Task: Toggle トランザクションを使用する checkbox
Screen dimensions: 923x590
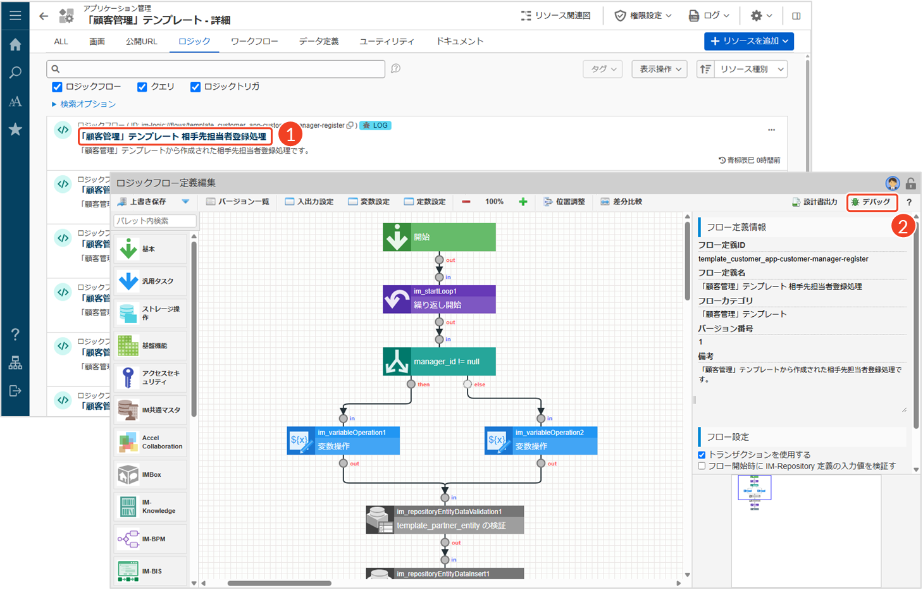Action: point(702,455)
